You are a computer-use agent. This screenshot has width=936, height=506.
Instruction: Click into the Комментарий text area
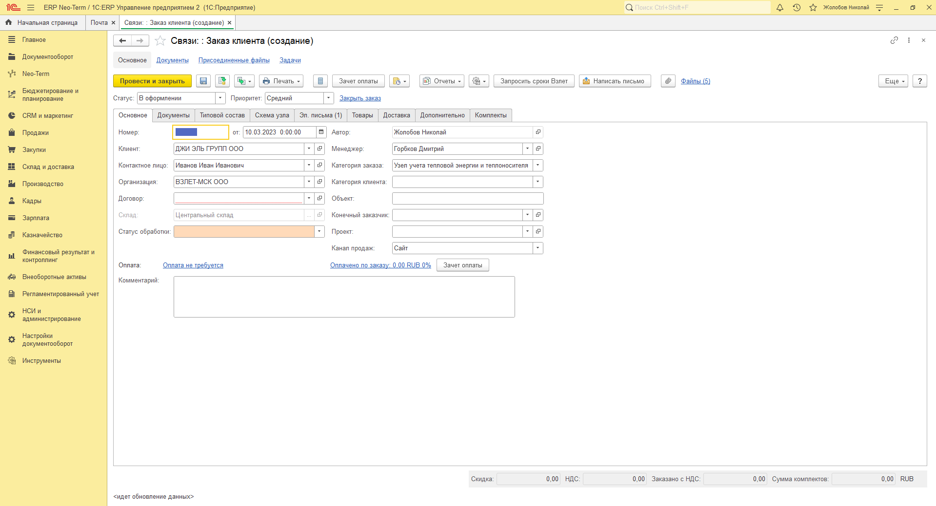[x=344, y=297]
